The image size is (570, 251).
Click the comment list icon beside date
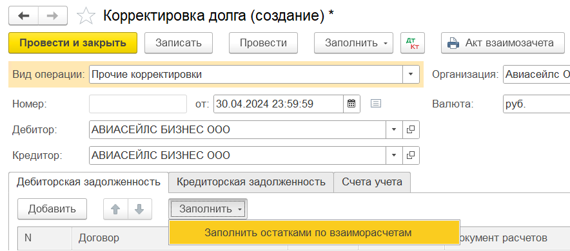[x=375, y=104]
